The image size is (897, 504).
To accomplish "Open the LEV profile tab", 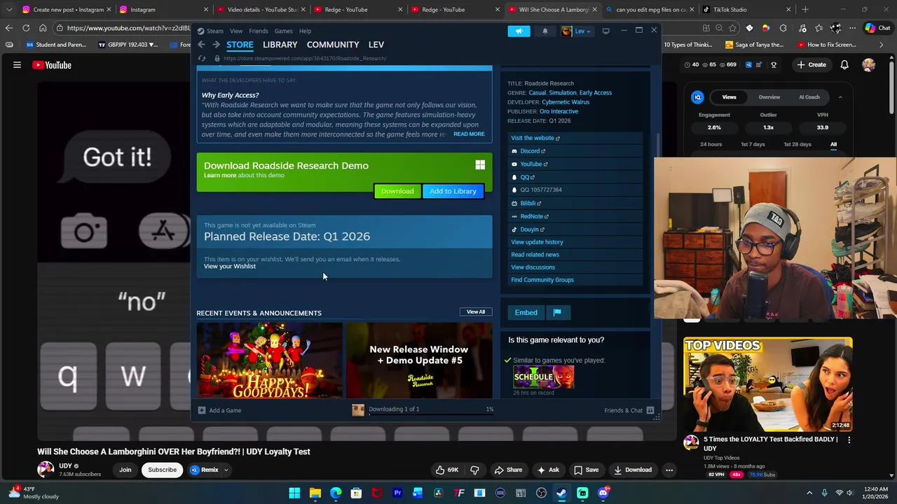I will (x=376, y=45).
